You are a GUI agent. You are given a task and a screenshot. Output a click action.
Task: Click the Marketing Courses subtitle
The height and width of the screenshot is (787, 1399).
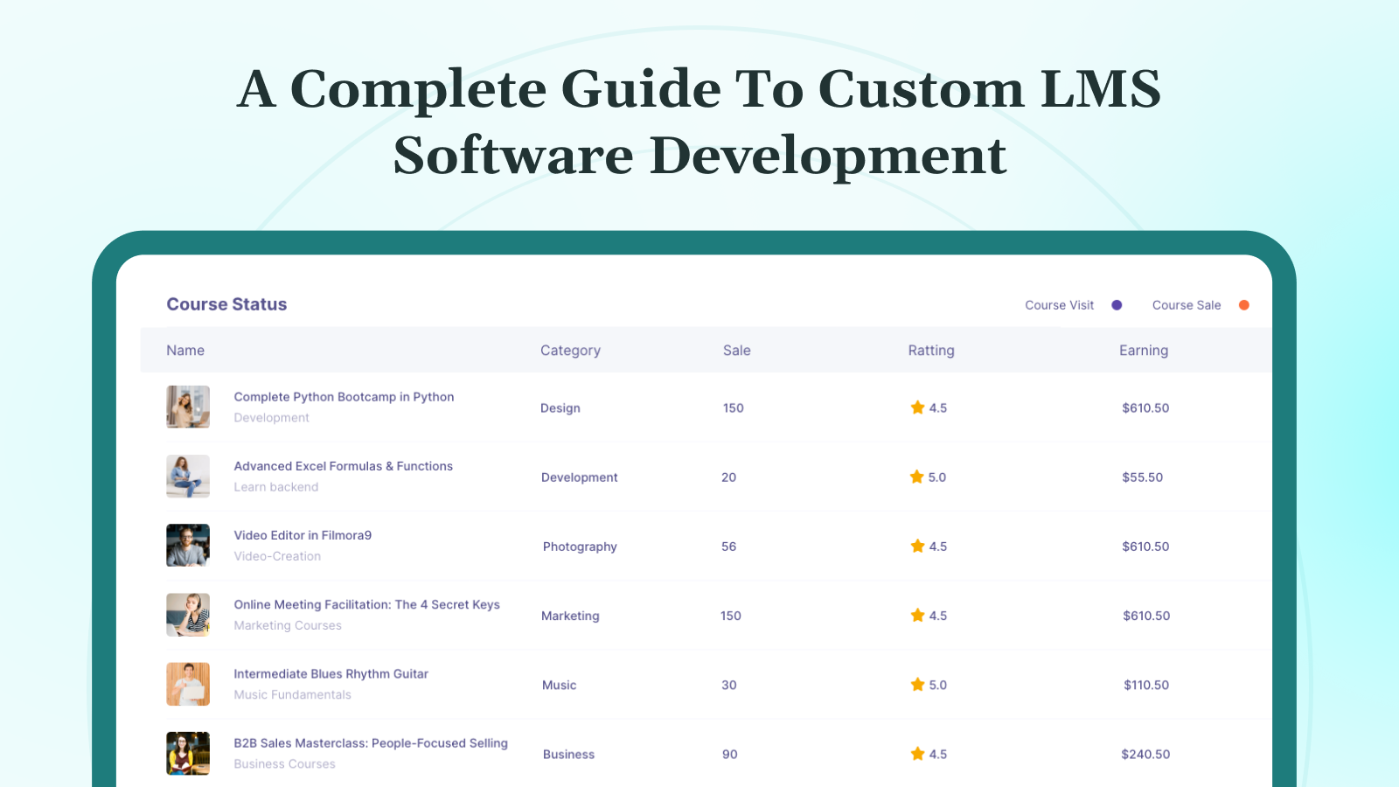[x=288, y=625]
